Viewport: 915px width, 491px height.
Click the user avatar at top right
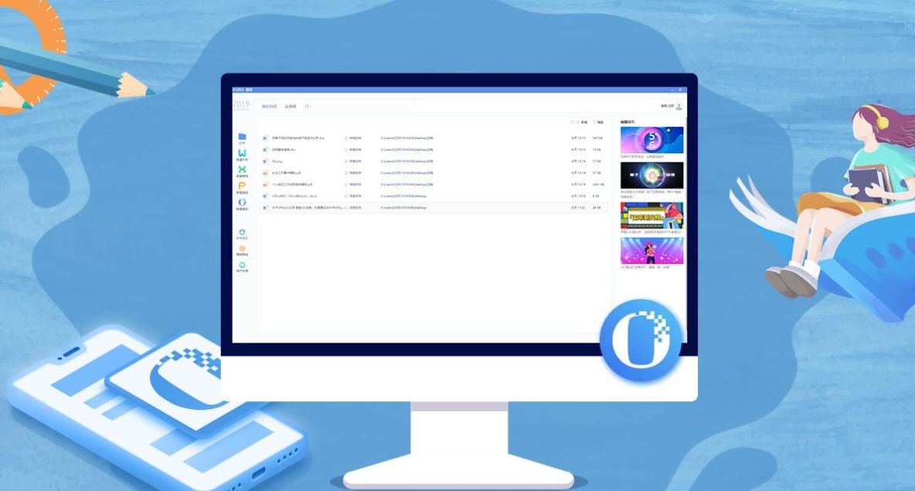[679, 107]
